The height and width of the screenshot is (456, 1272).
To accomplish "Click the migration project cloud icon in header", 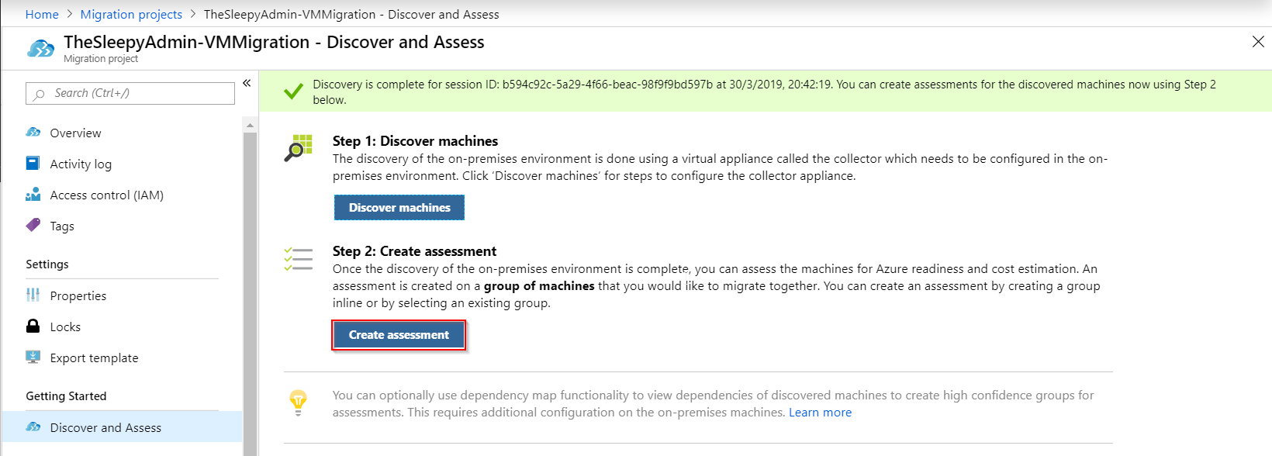I will [x=40, y=49].
